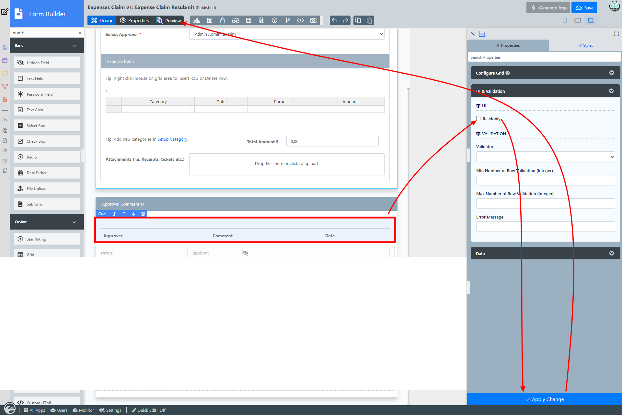Image resolution: width=622 pixels, height=415 pixels.
Task: Click the binoculars icon in toolbar
Action: [236, 20]
